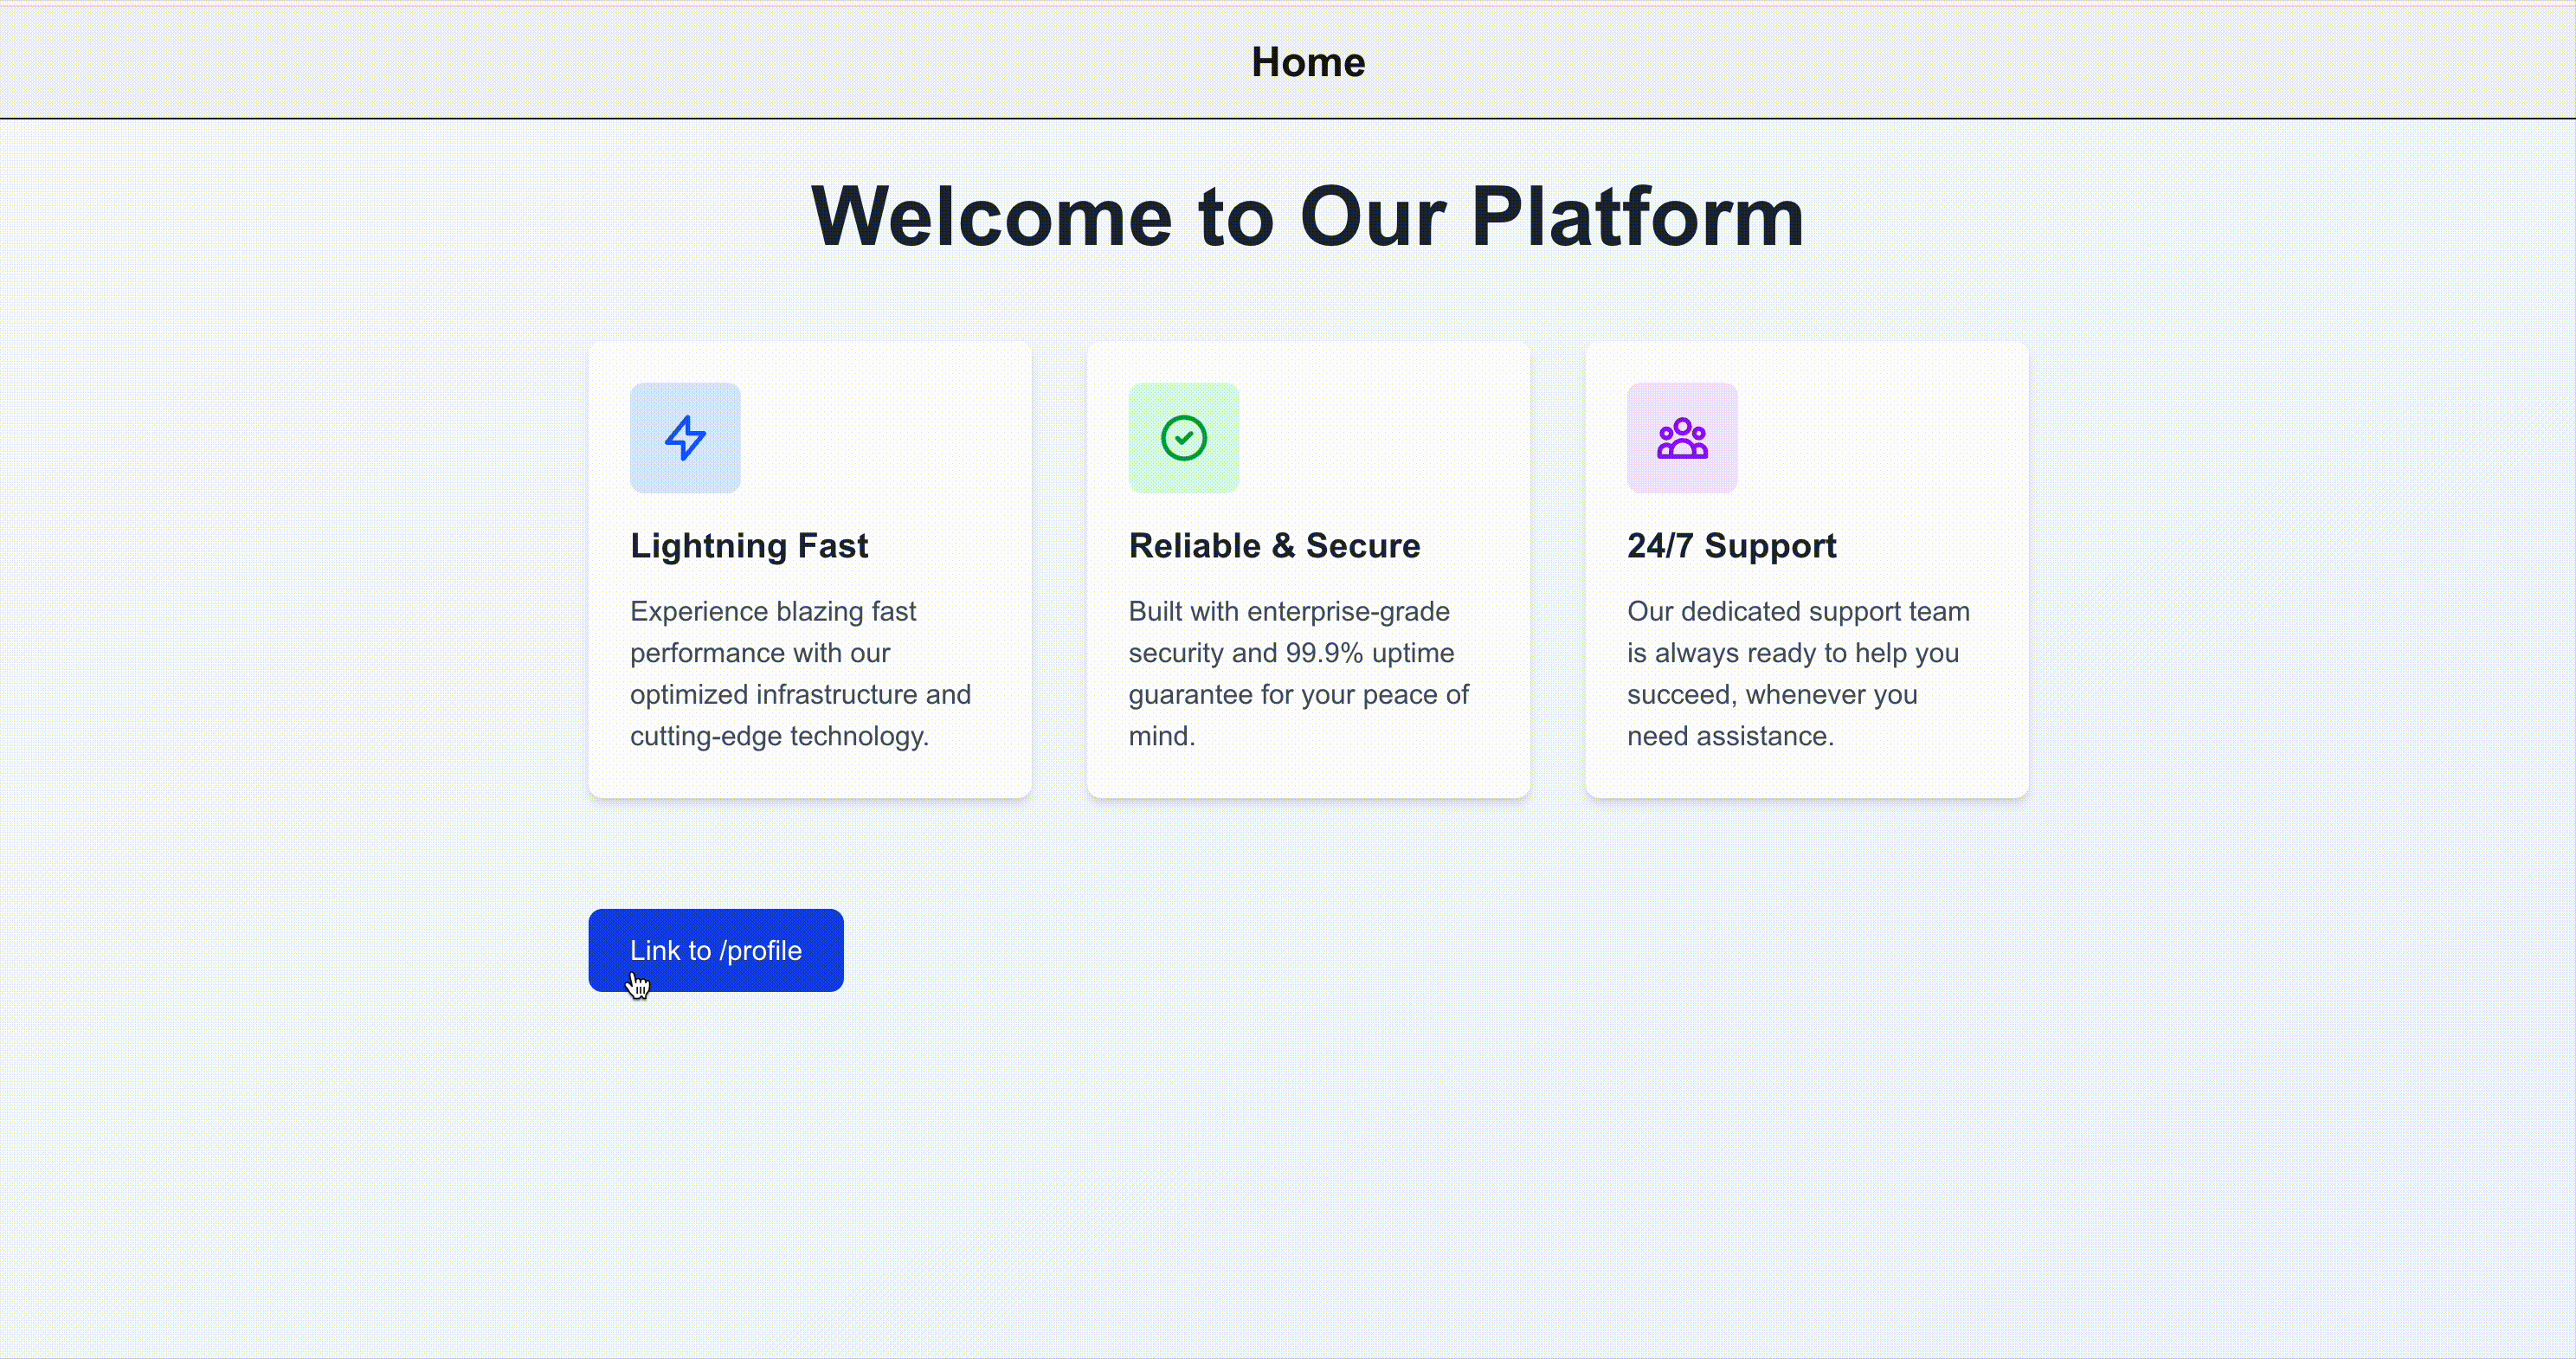The width and height of the screenshot is (2576, 1359).
Task: Click the green checkmark circle icon
Action: (1183, 438)
